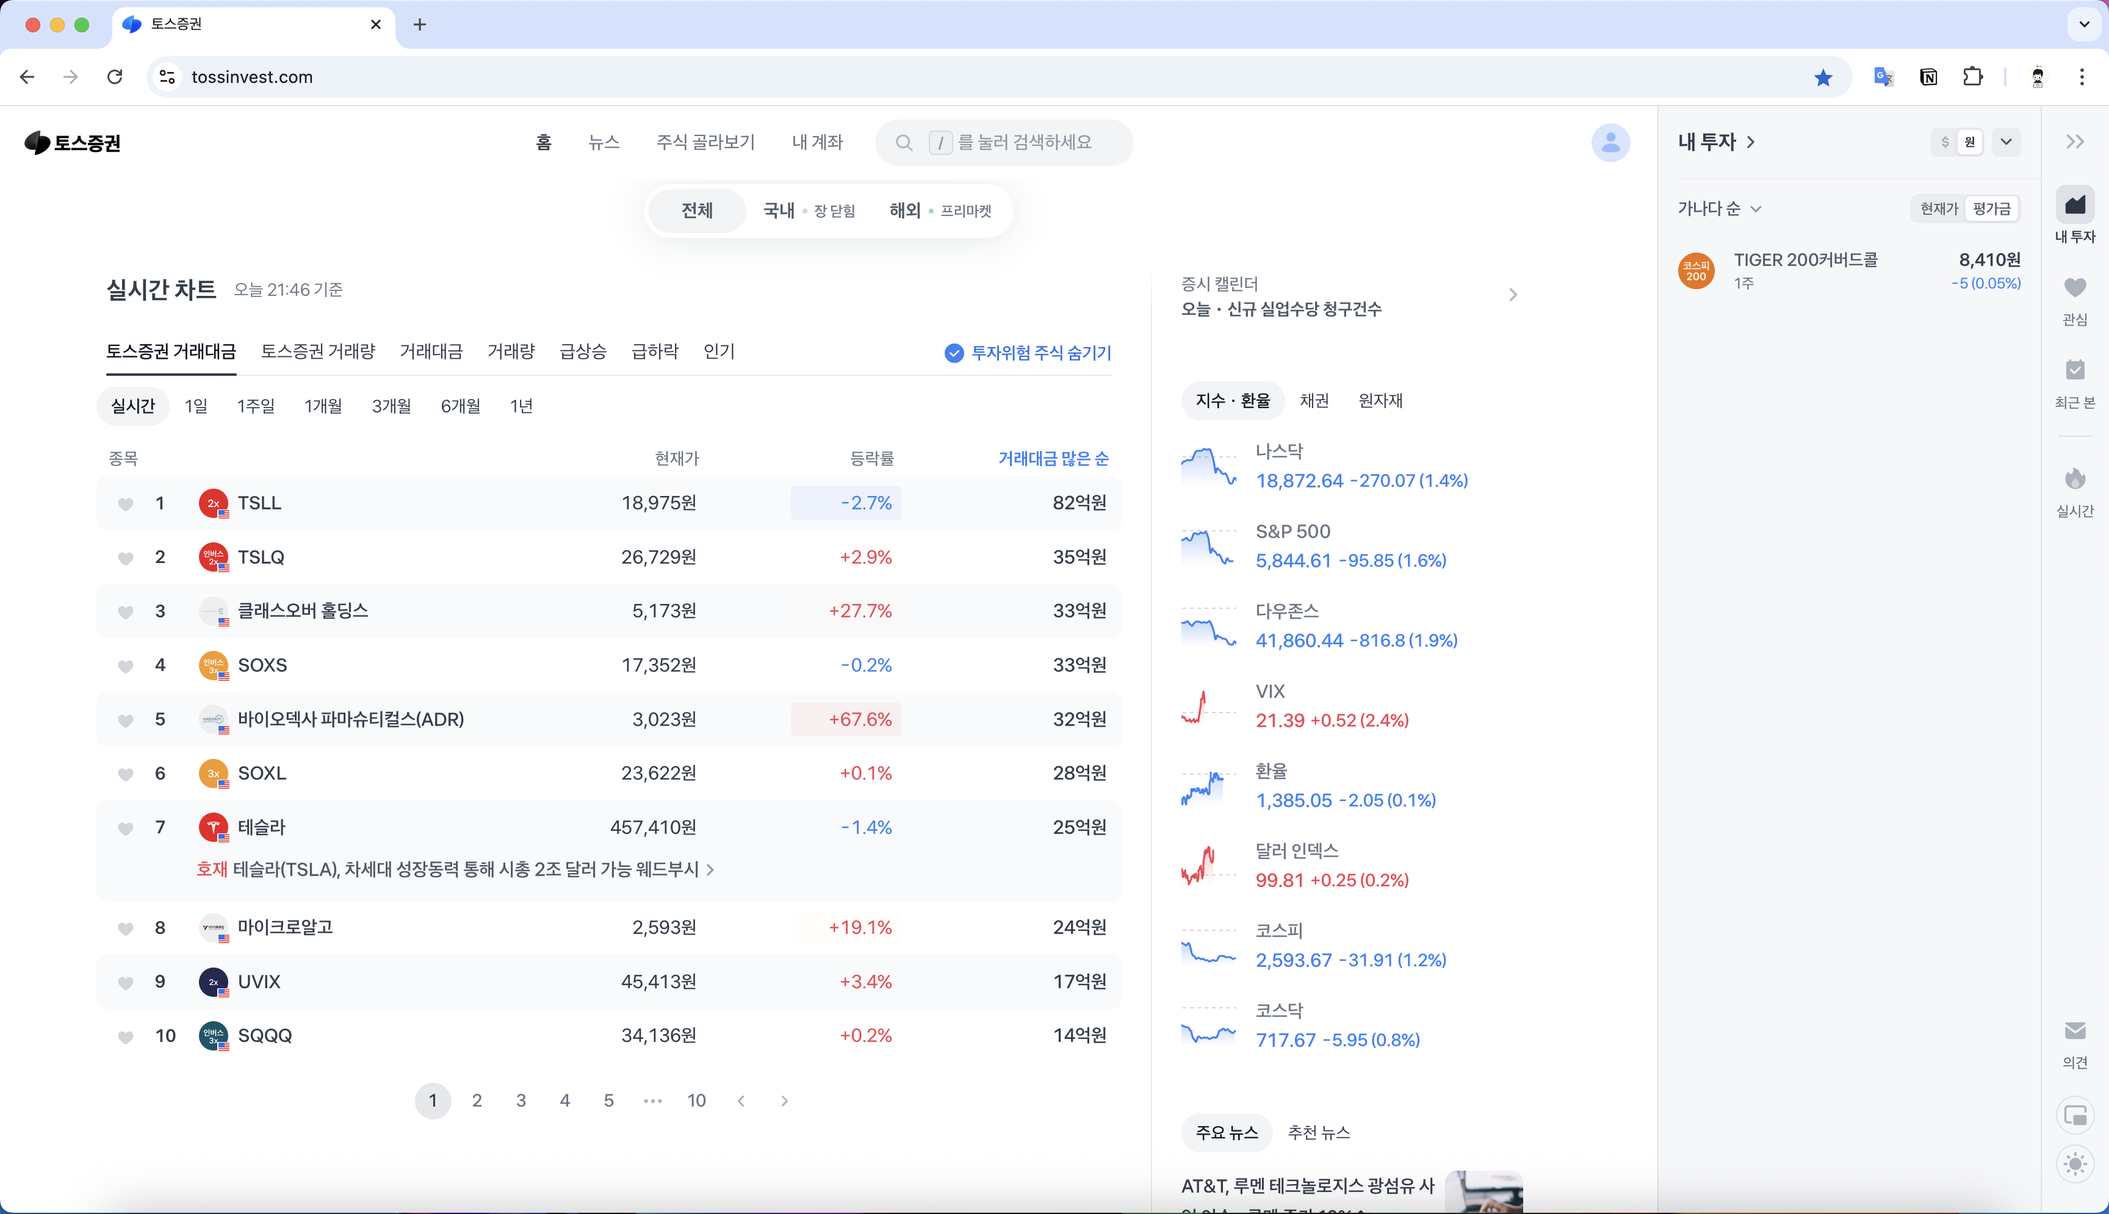Screen dimensions: 2109x1214
Task: Click the brightness theme icon
Action: [x=2075, y=1164]
